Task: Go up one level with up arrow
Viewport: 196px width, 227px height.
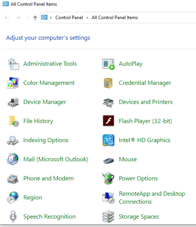Action: click(35, 18)
